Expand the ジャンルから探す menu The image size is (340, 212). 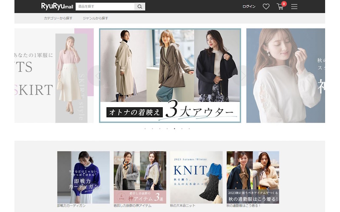click(x=95, y=18)
